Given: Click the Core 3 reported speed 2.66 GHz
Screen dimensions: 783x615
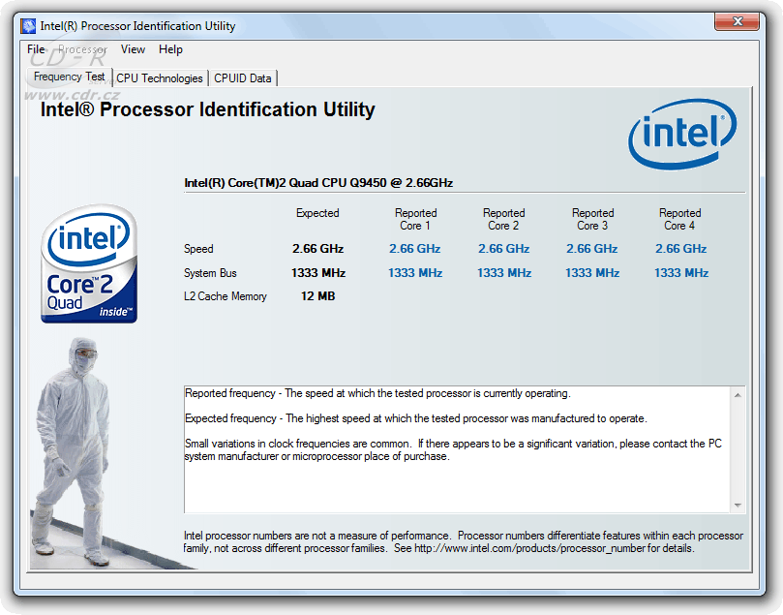Looking at the screenshot, I should [x=591, y=249].
